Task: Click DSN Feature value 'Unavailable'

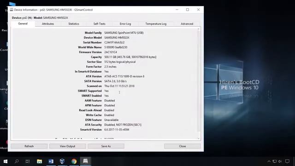Action: click(111, 120)
